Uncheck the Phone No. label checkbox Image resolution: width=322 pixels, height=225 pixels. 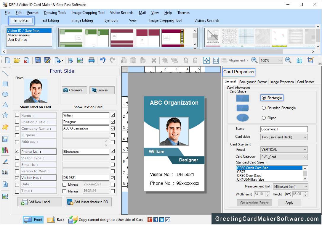click(x=17, y=151)
